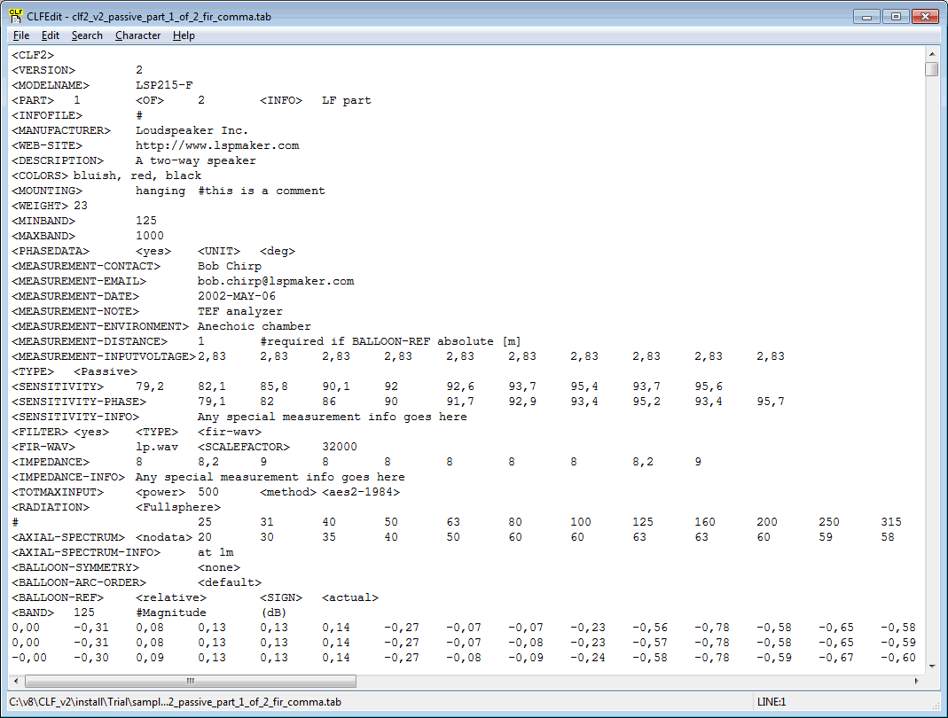Open the Edit menu
This screenshot has width=948, height=718.
(51, 35)
